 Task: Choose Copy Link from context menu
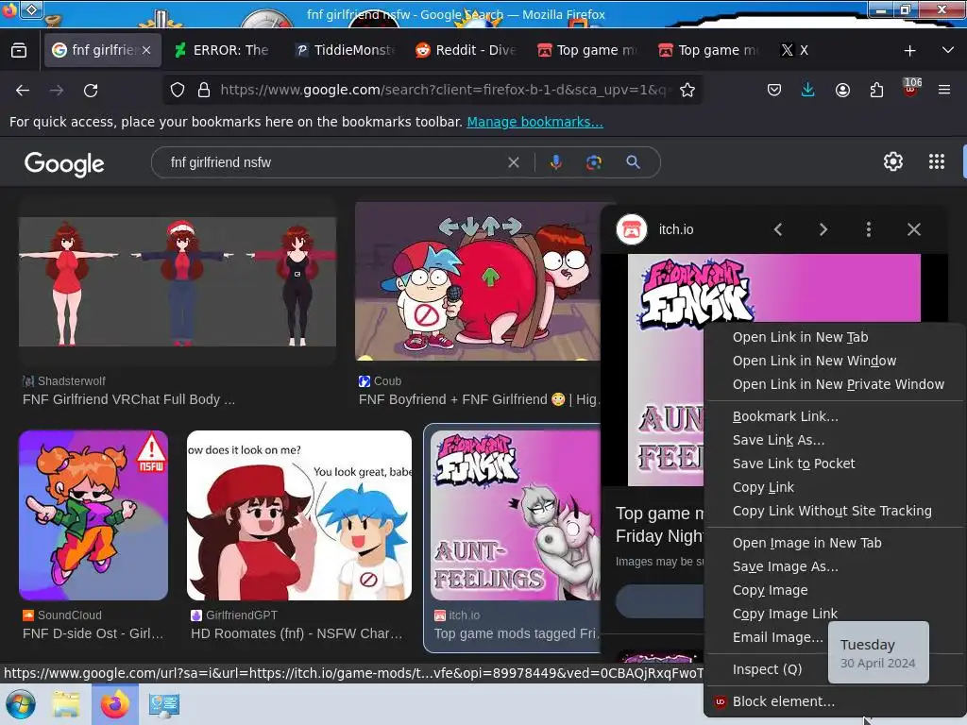763,487
